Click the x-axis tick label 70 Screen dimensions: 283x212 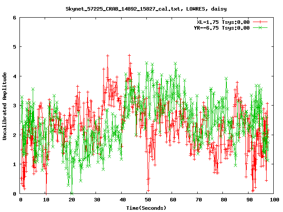[x=199, y=200]
